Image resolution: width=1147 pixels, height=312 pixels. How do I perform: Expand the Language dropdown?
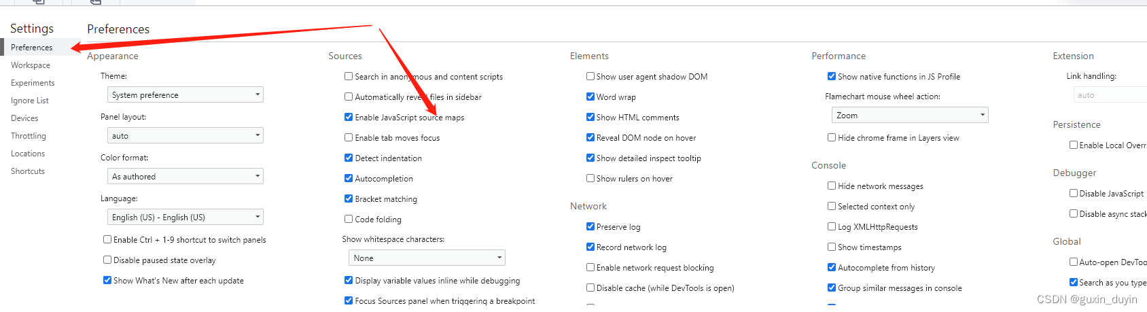pyautogui.click(x=186, y=218)
